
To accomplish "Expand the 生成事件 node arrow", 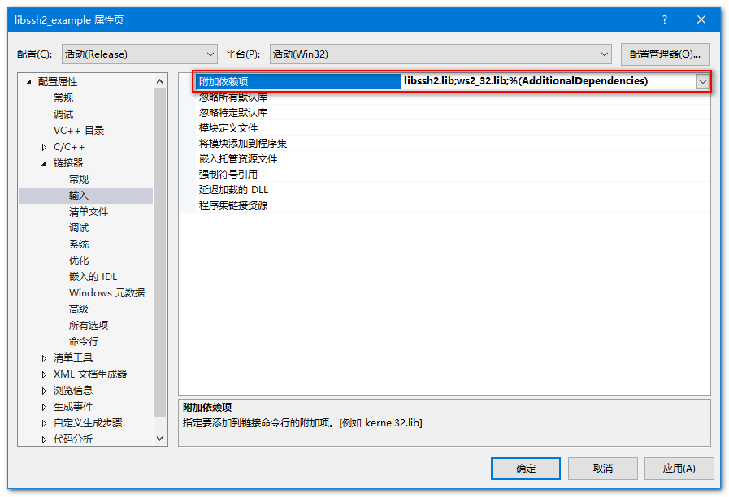I will pos(44,407).
